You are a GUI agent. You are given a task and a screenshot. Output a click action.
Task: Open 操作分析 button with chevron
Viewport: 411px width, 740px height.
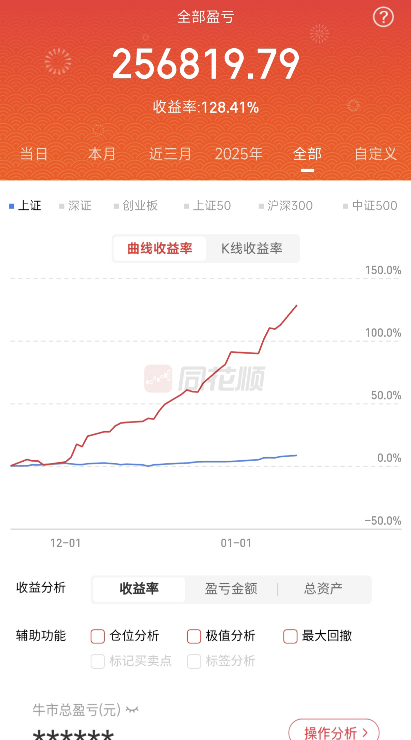tap(334, 732)
